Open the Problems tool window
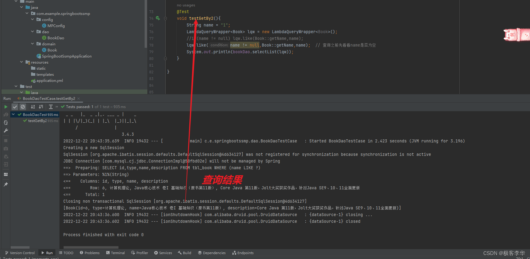Viewport: 530px width, 259px height. point(90,253)
